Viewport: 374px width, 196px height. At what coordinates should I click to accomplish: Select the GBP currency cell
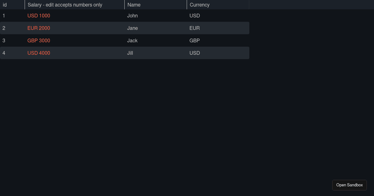[x=218, y=40]
